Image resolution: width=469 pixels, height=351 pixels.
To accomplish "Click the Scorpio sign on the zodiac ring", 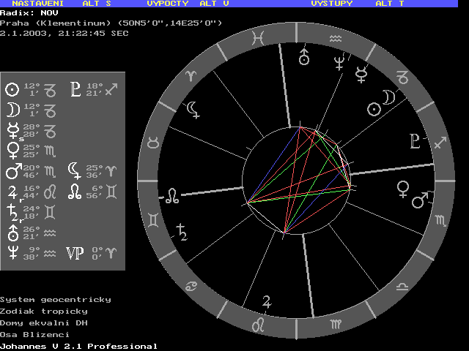I will point(440,219).
